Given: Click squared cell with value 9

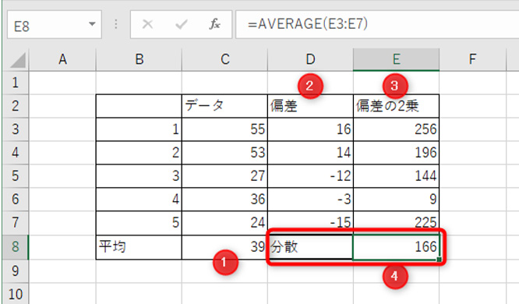Looking at the screenshot, I should pyautogui.click(x=396, y=200).
